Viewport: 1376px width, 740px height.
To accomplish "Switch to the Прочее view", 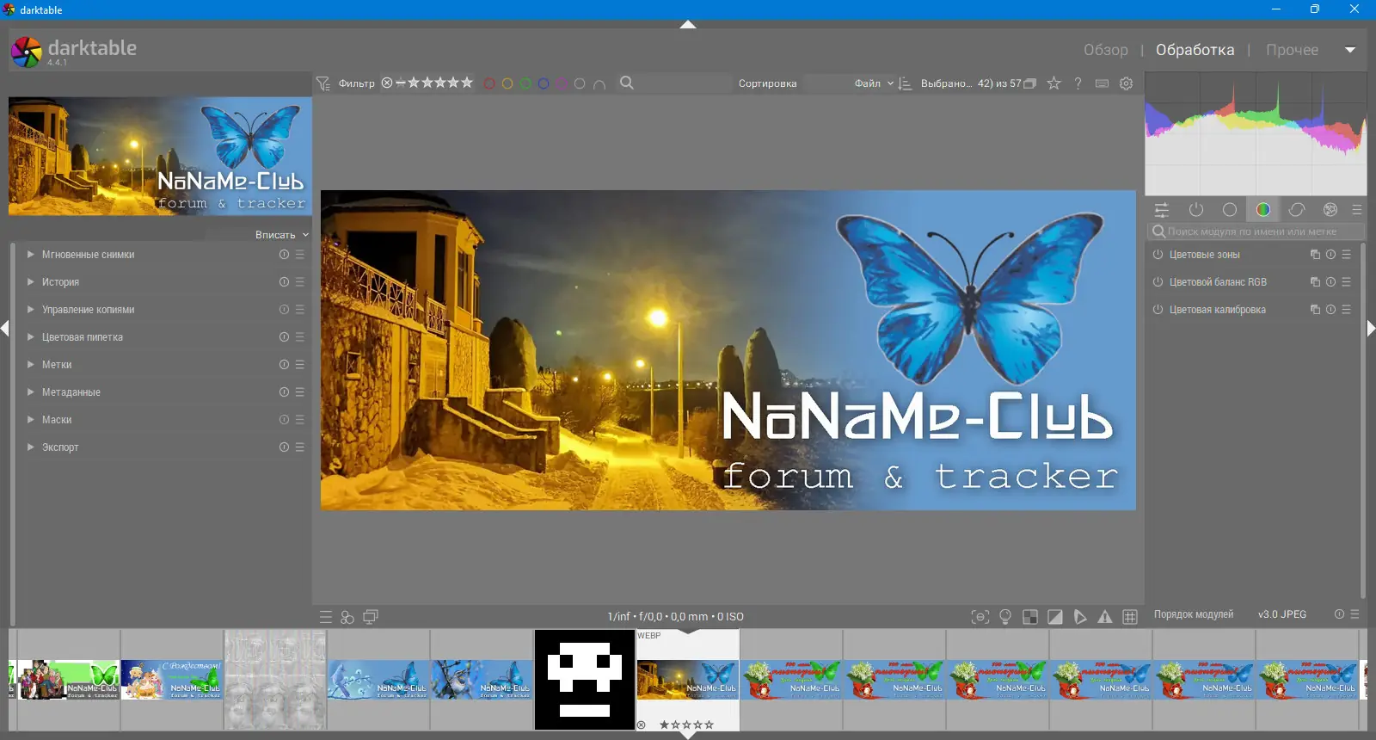I will click(1292, 50).
